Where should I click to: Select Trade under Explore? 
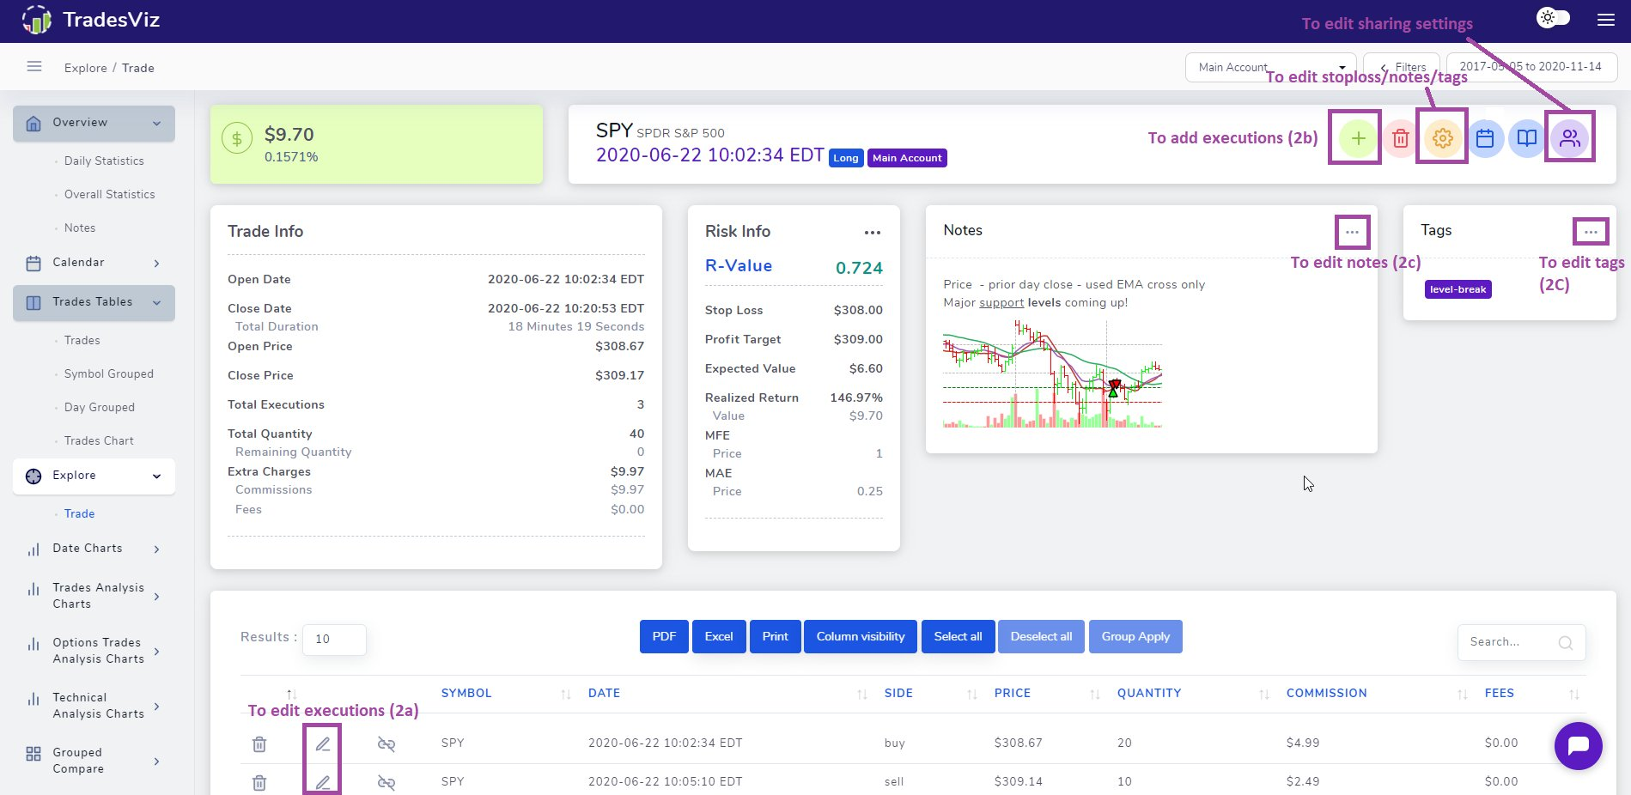pos(79,513)
